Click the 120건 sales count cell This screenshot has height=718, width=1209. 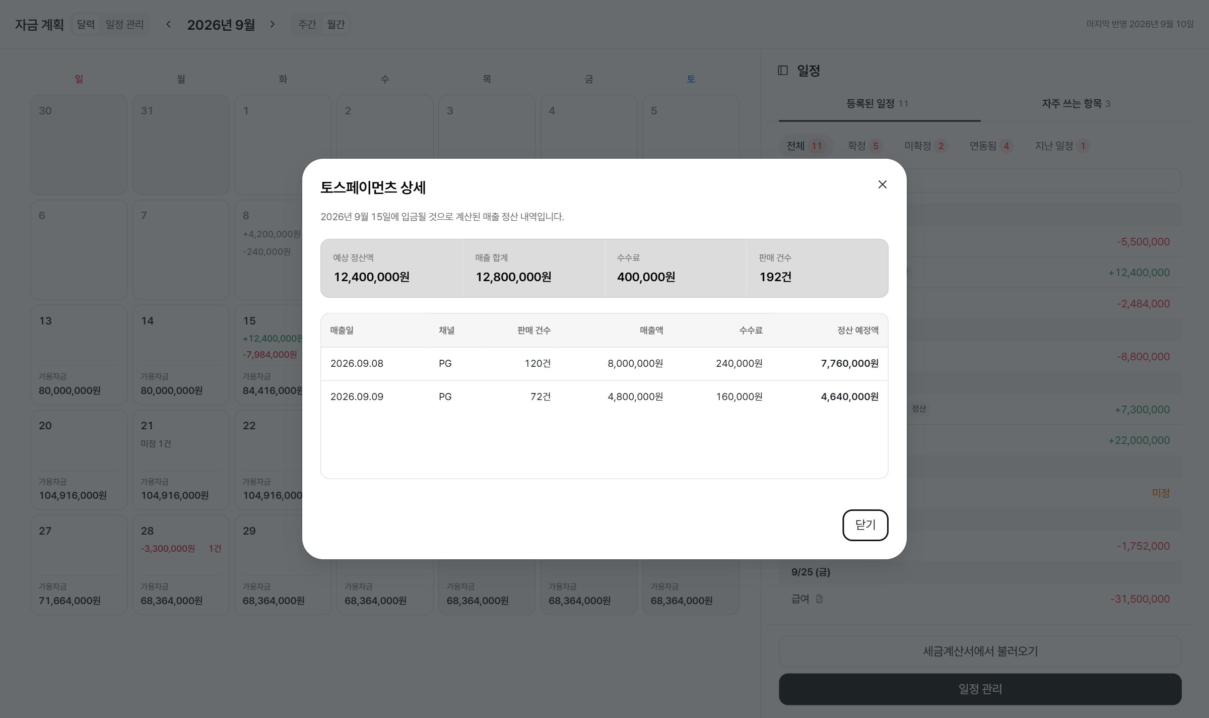tap(538, 363)
